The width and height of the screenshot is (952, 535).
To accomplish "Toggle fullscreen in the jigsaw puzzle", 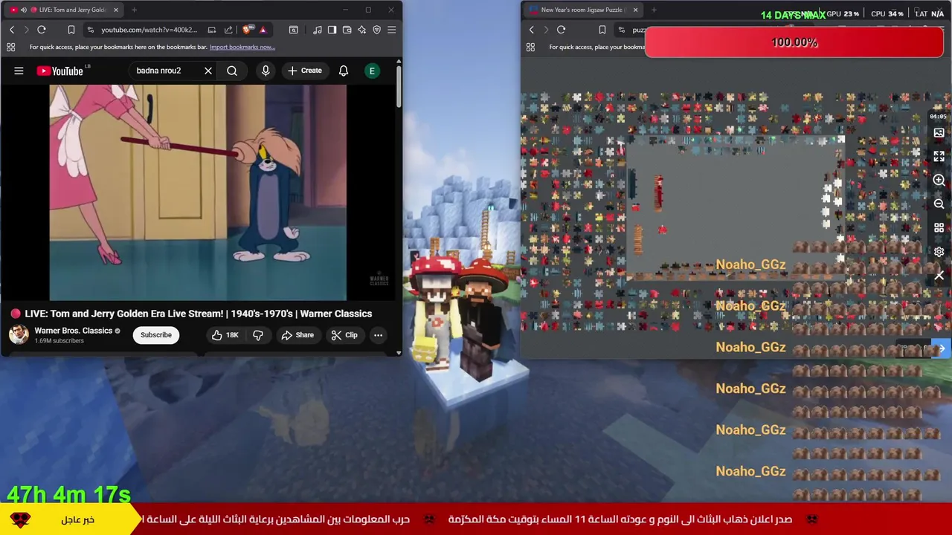I will click(939, 156).
